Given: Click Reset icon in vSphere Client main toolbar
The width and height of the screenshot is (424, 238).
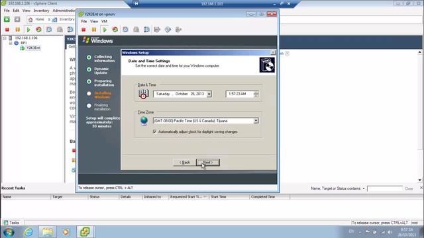Looking at the screenshot, I should [38, 29].
